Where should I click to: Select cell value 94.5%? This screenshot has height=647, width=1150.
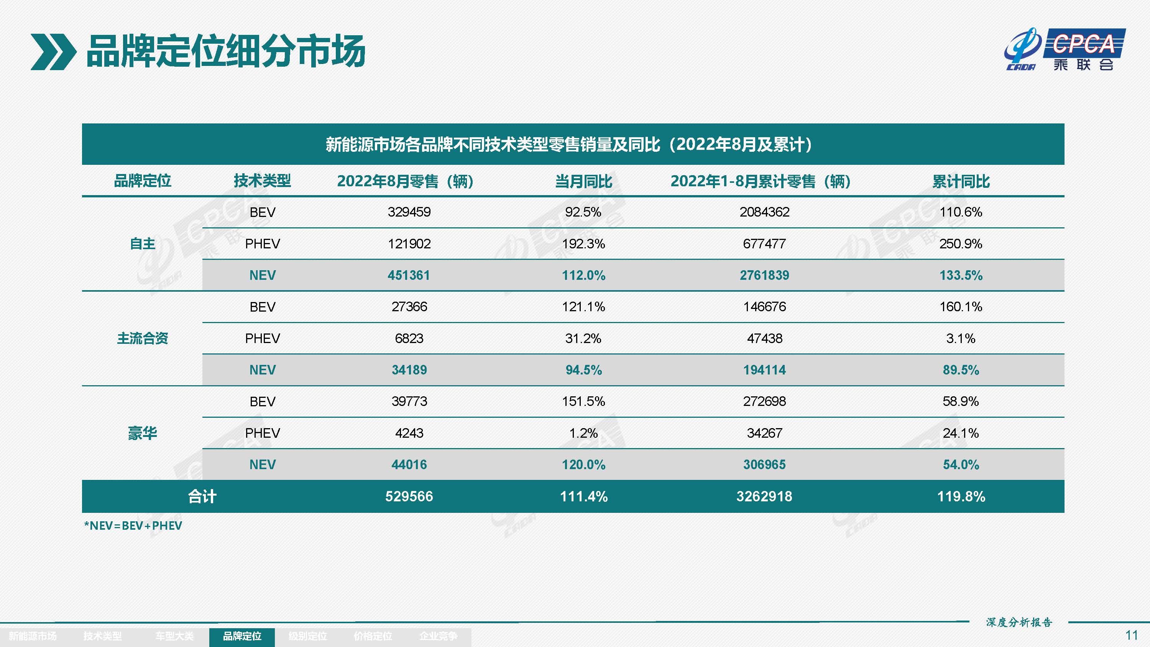(x=583, y=370)
